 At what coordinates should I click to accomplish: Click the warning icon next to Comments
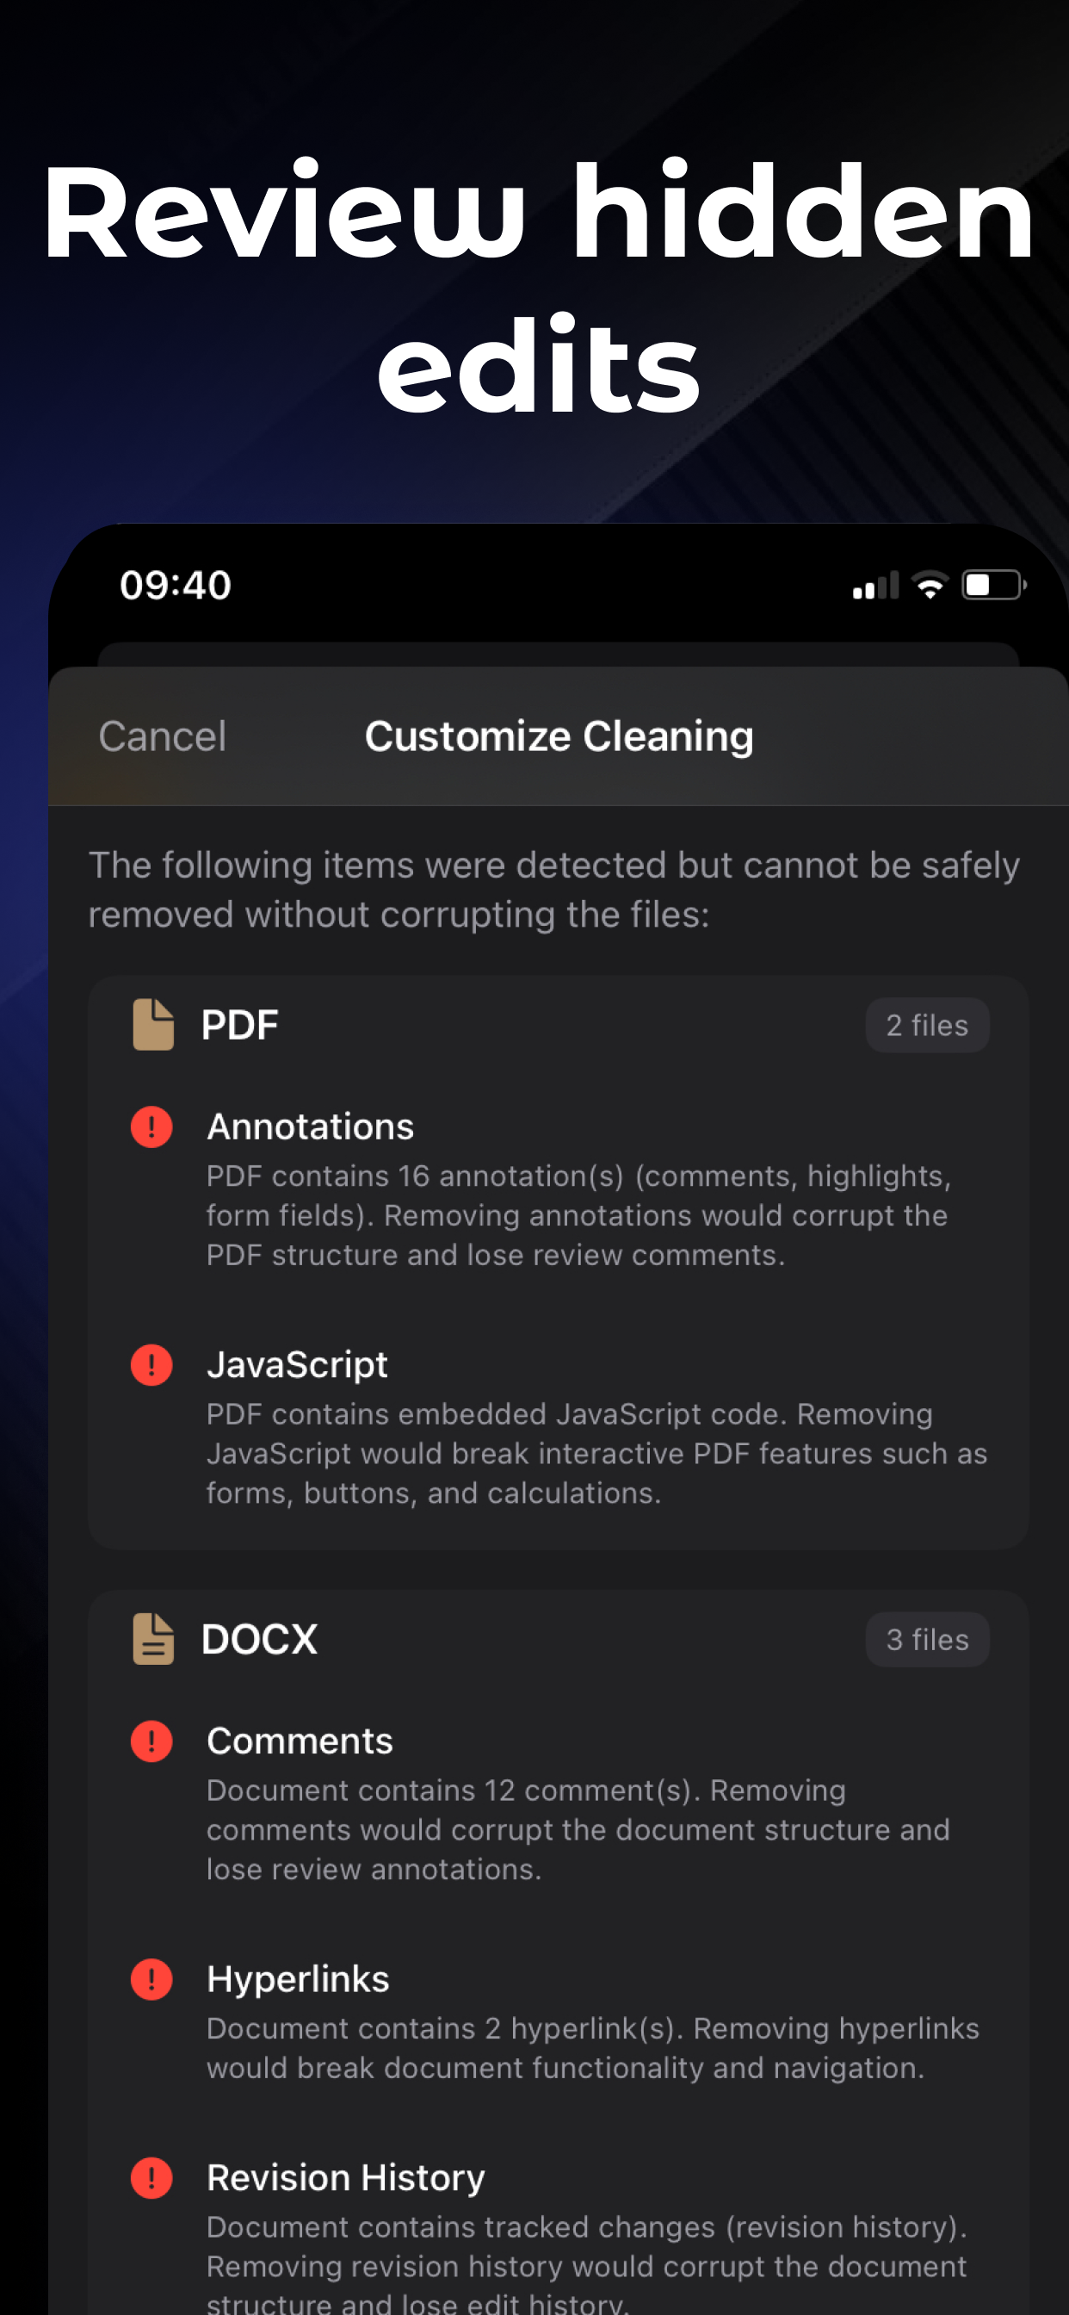click(151, 1741)
